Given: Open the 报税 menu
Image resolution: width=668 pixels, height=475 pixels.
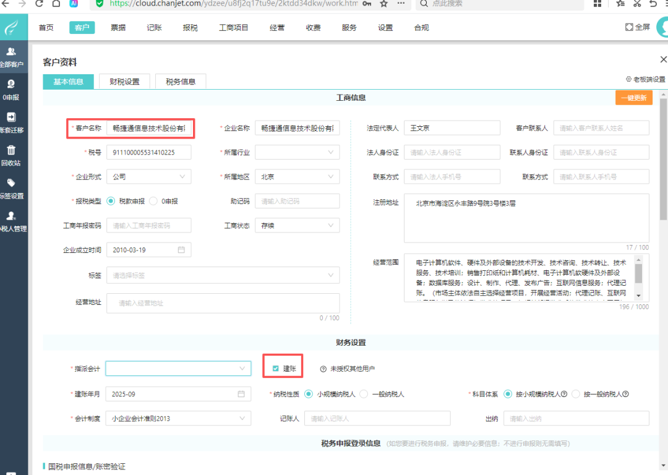Looking at the screenshot, I should (190, 28).
